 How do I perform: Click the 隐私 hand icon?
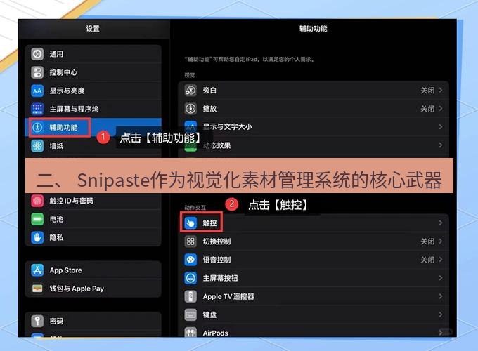point(37,237)
